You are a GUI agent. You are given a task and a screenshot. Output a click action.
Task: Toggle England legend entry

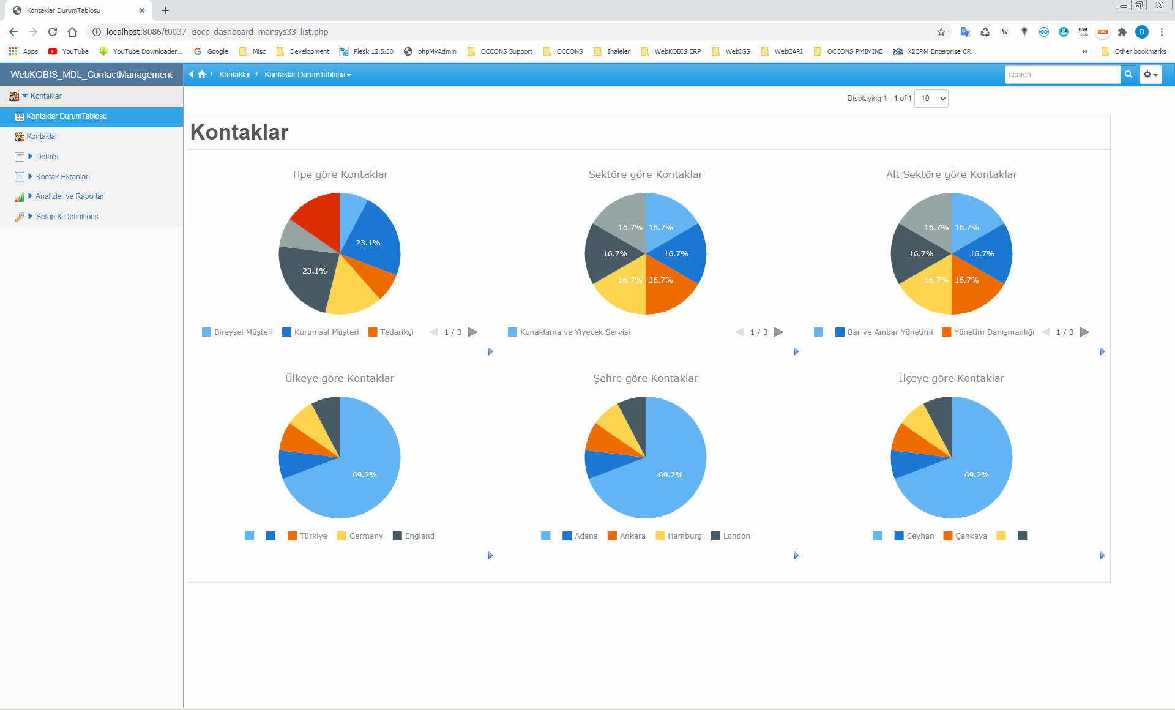pos(414,536)
